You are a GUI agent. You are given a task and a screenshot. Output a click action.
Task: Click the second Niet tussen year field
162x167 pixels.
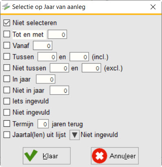click(91, 68)
